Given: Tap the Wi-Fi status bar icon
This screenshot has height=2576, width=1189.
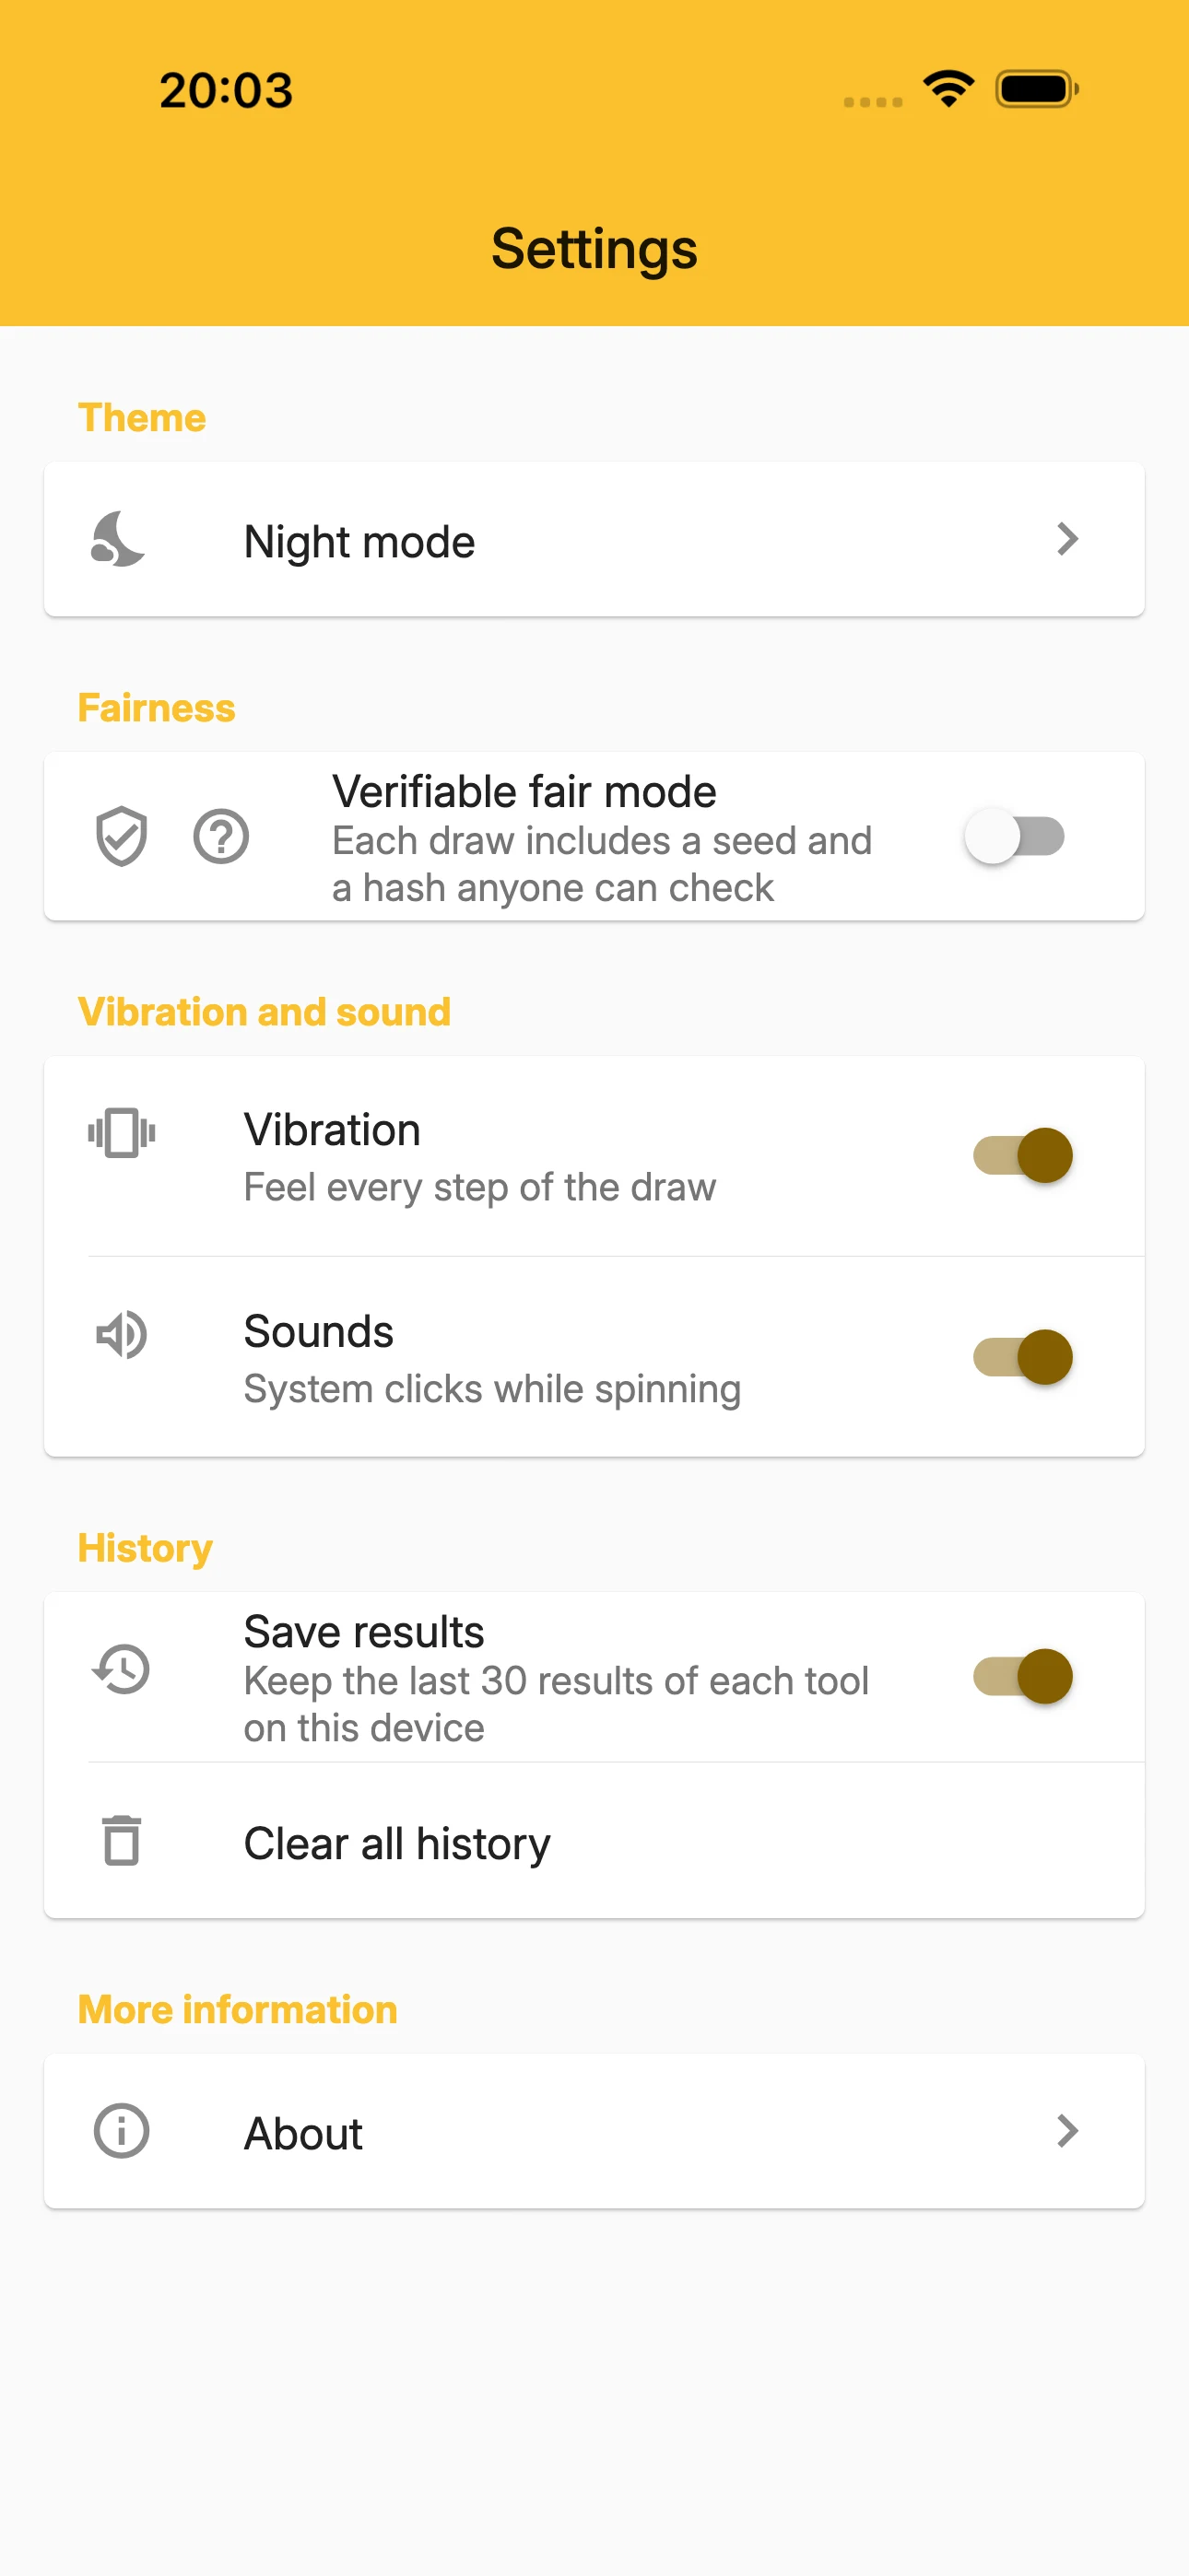Looking at the screenshot, I should [948, 89].
